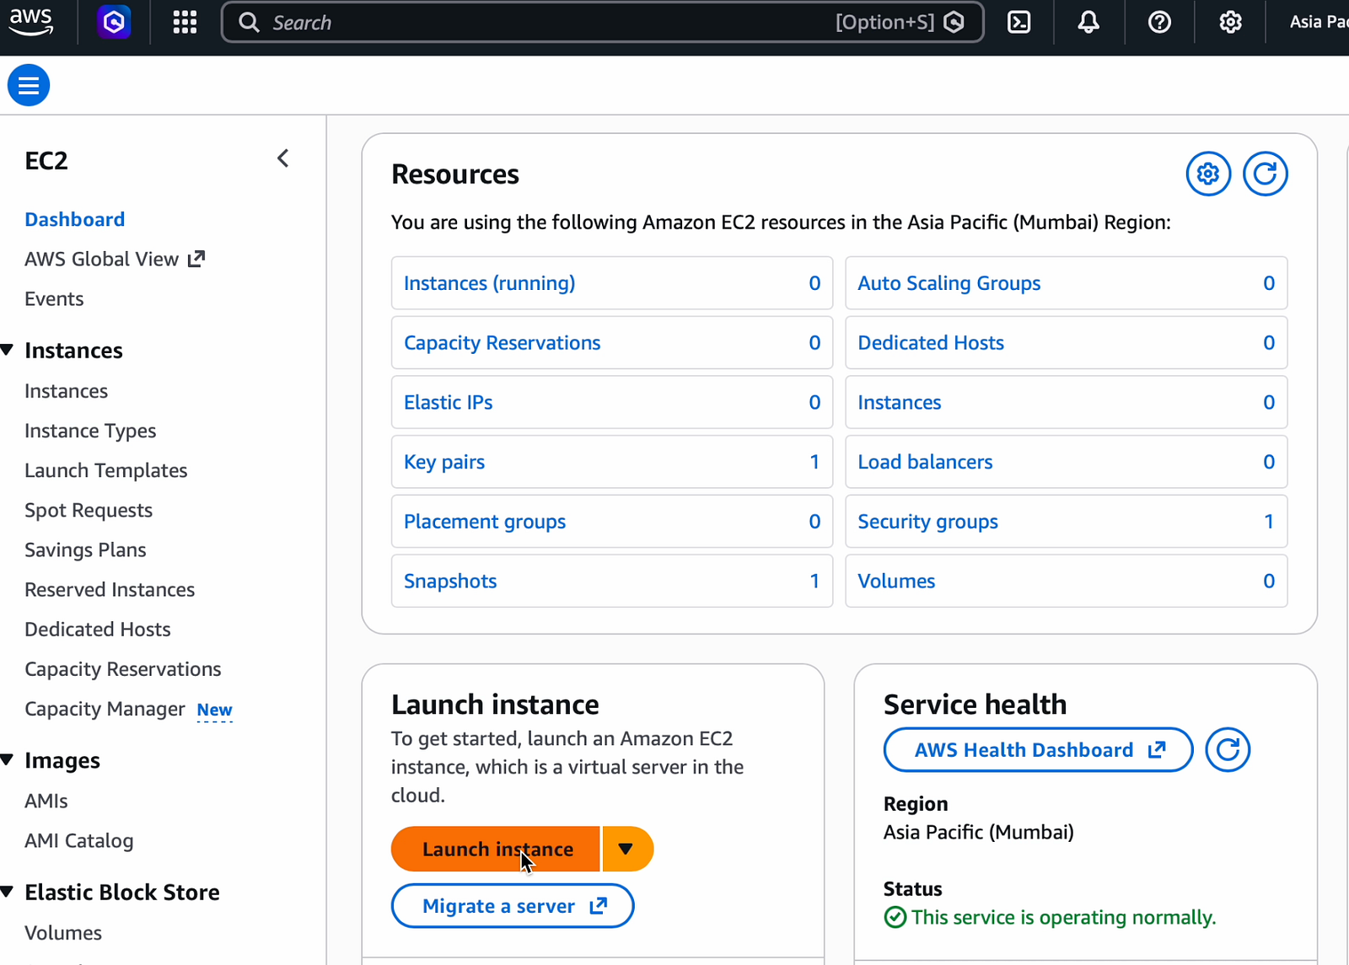This screenshot has height=965, width=1349.
Task: Open Instances under the Instances section
Action: 66,391
